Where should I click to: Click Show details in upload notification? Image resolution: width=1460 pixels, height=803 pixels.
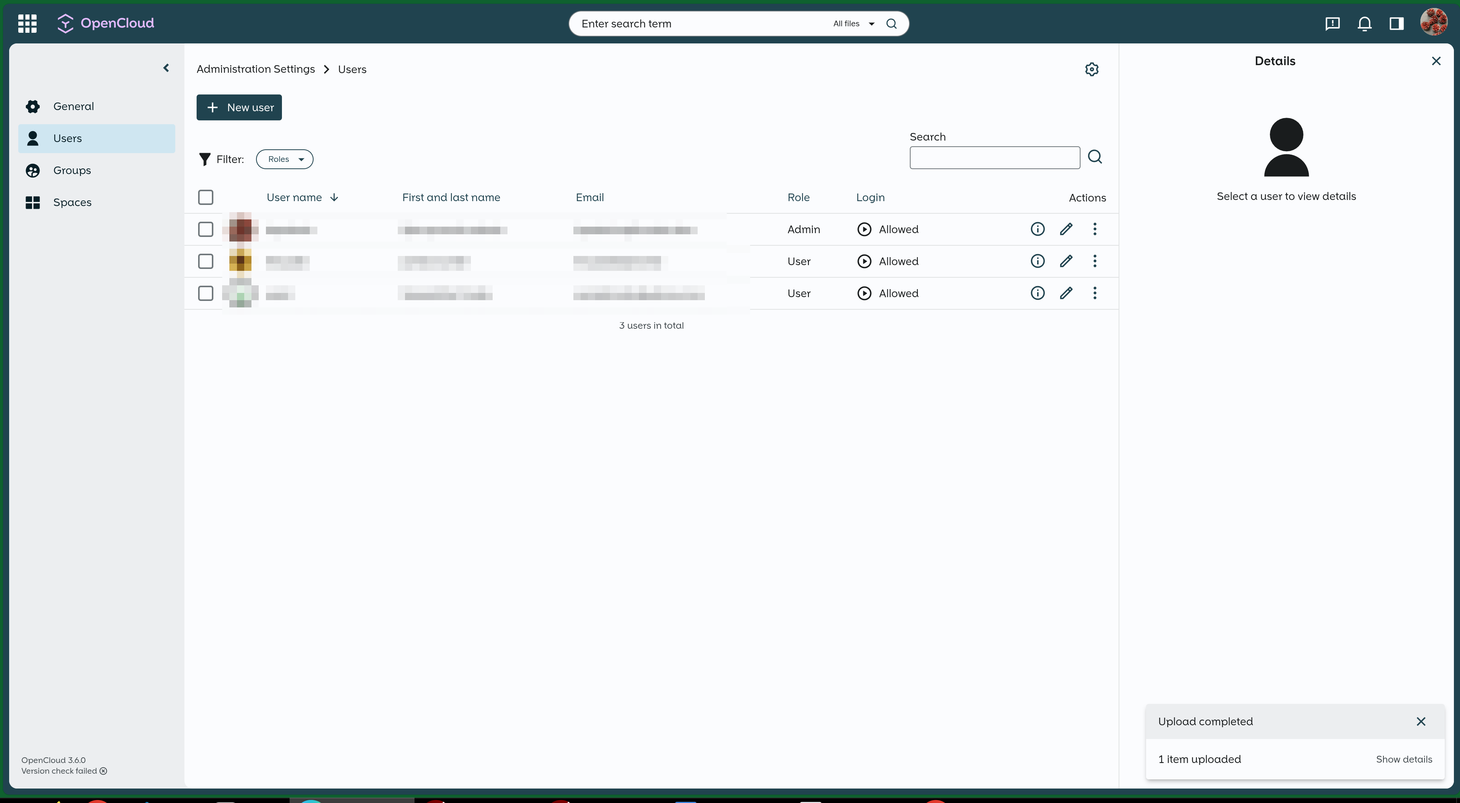(x=1403, y=759)
